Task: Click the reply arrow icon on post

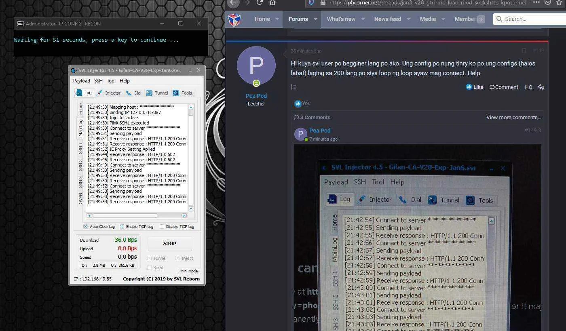Action: [x=541, y=87]
